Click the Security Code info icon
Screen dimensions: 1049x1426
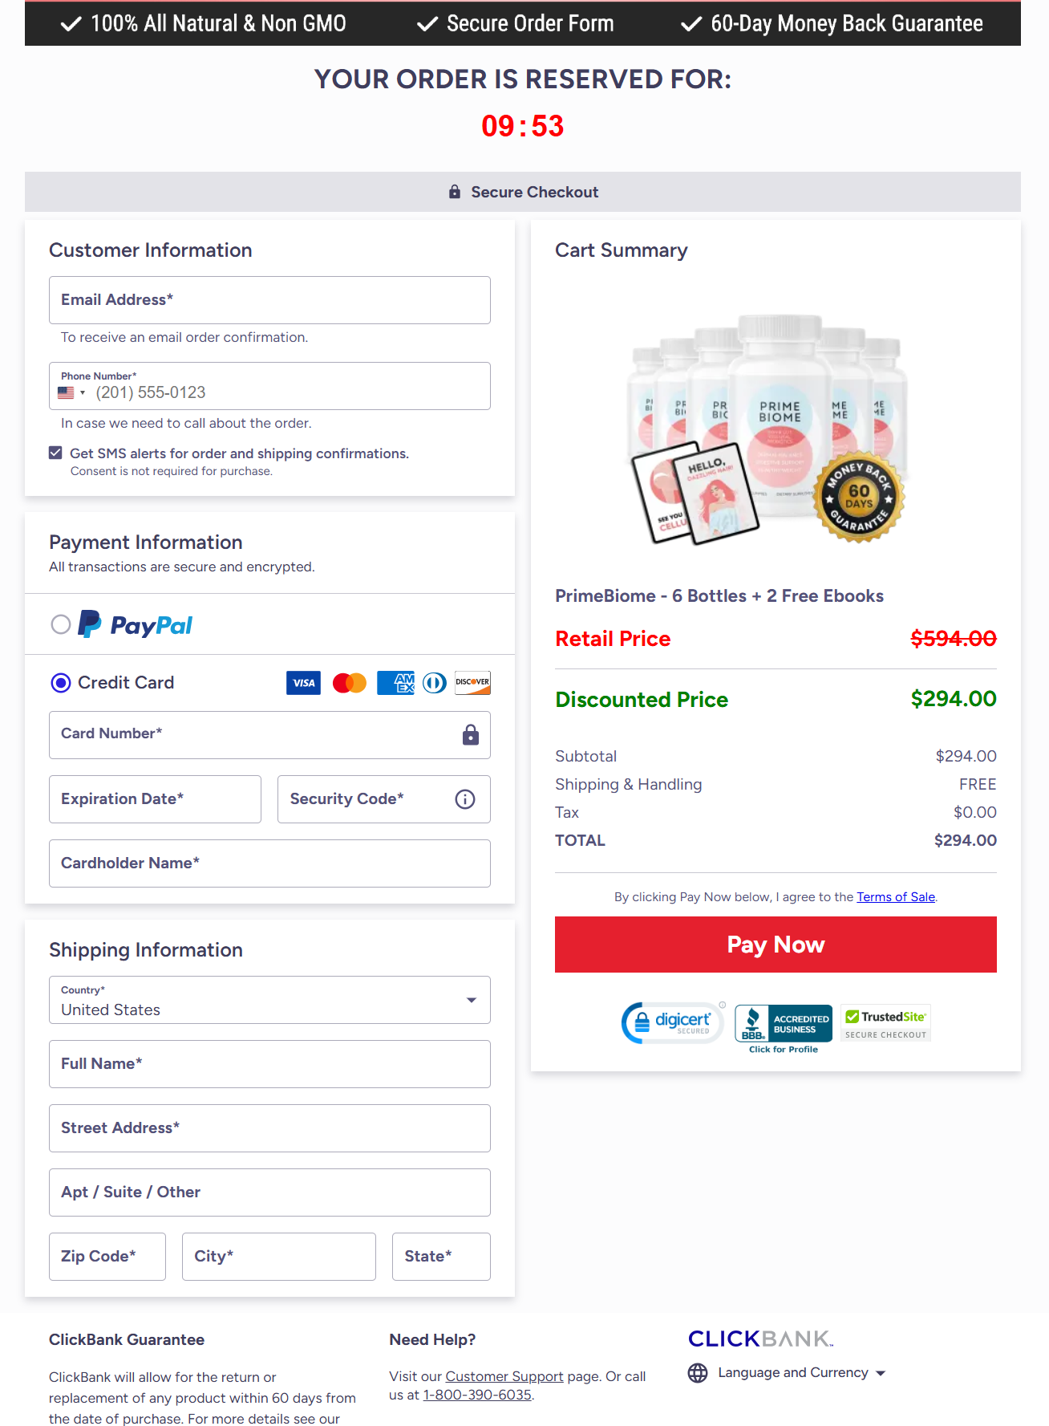pos(464,798)
